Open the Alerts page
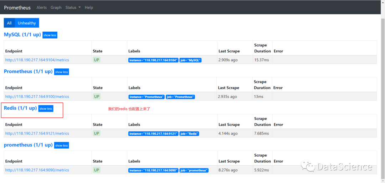 click(x=42, y=7)
